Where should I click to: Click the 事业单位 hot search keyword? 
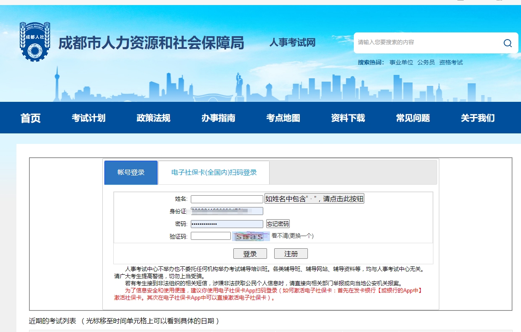(x=401, y=62)
